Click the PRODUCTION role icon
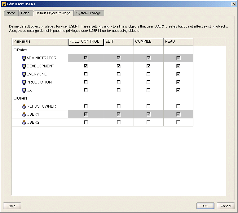Viewport: 238px width, 213px height. [24, 82]
